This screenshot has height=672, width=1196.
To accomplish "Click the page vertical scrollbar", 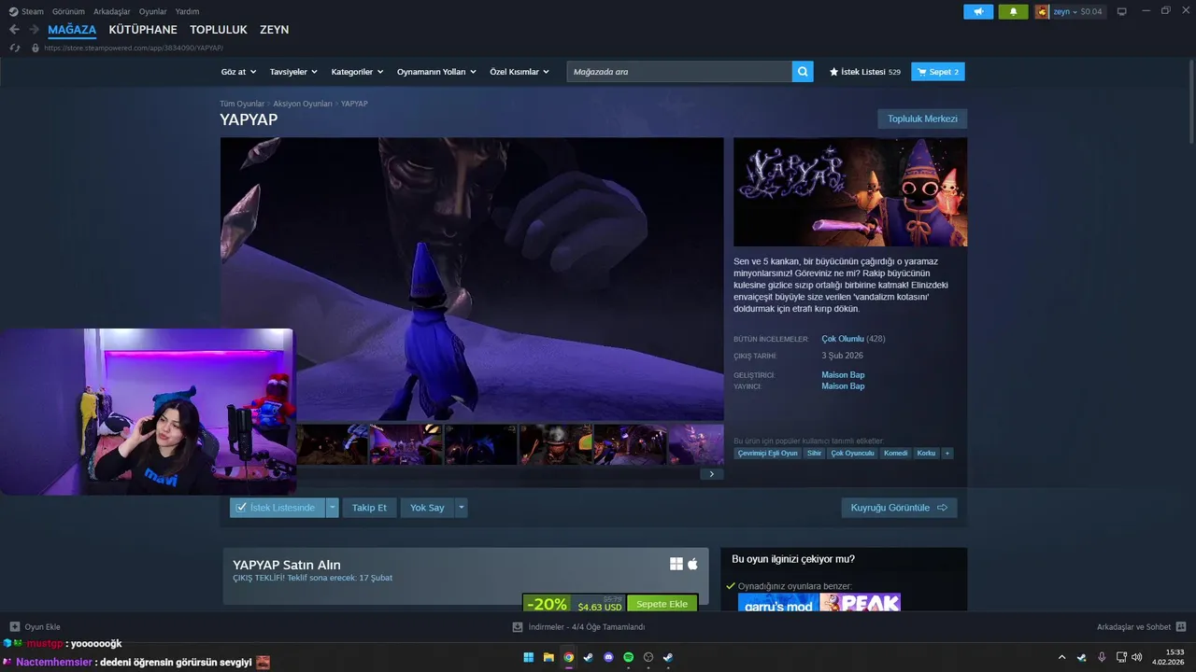I will tap(1190, 103).
